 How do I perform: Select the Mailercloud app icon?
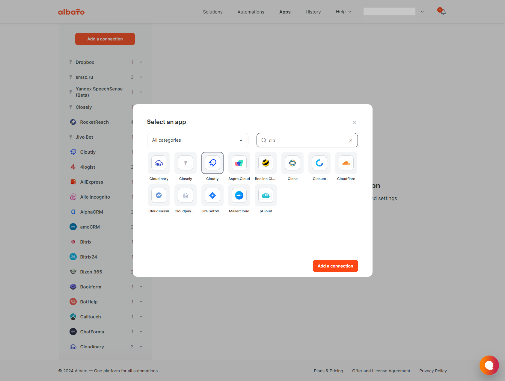(239, 195)
